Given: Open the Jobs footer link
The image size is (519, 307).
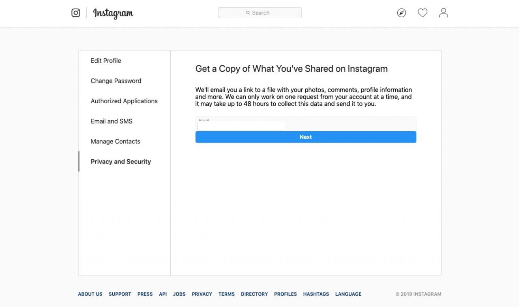Looking at the screenshot, I should [x=179, y=294].
